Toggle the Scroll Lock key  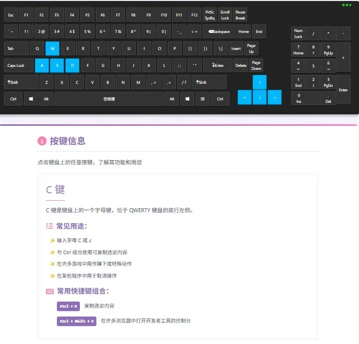pos(225,15)
